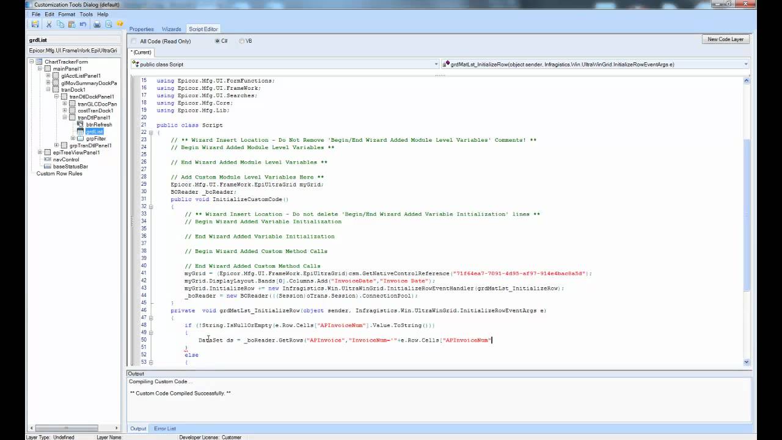Viewport: 782px width, 440px height.
Task: Open the Tools menu
Action: (86, 14)
